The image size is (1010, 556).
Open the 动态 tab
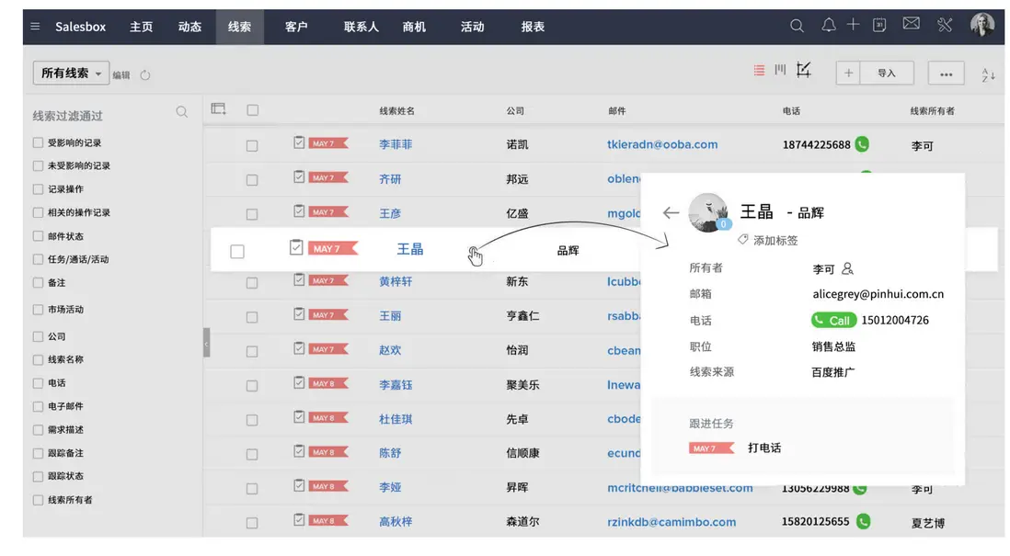(190, 27)
